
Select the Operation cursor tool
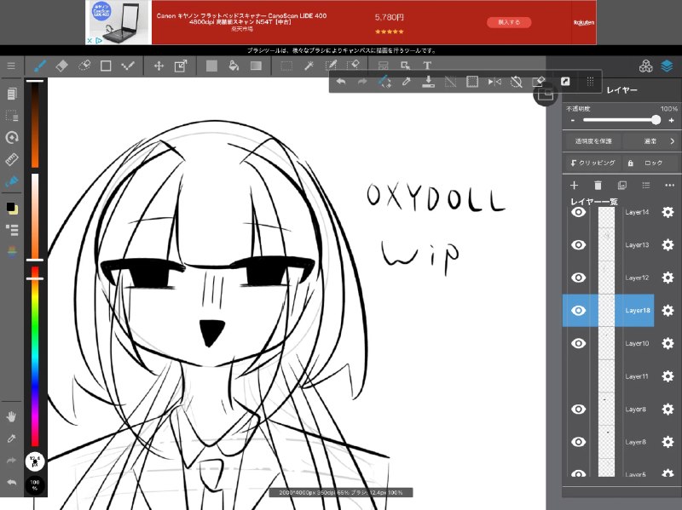coord(406,66)
